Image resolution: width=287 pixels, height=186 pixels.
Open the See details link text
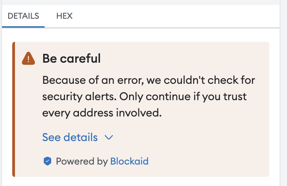coord(70,137)
